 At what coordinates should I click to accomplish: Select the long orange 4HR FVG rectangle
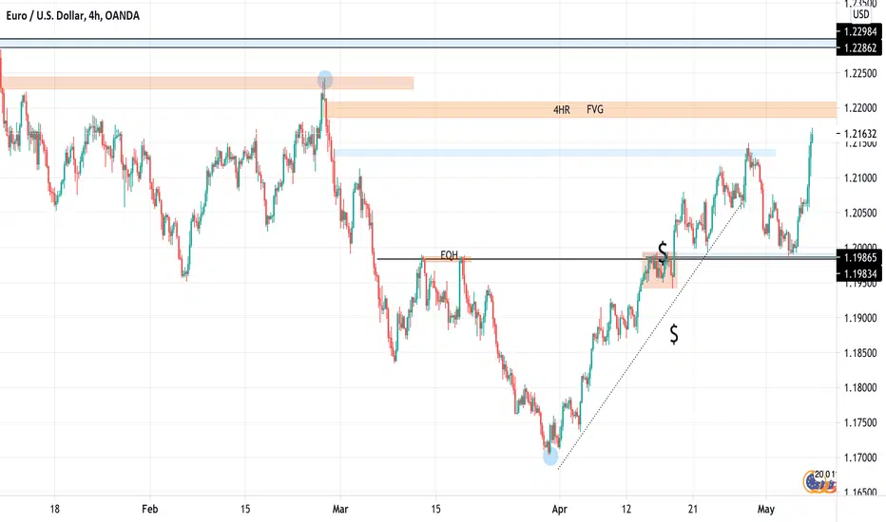point(582,109)
